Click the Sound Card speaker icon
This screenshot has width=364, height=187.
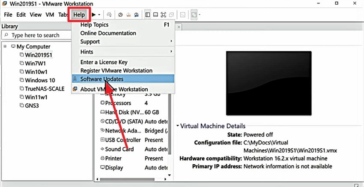coord(102,149)
